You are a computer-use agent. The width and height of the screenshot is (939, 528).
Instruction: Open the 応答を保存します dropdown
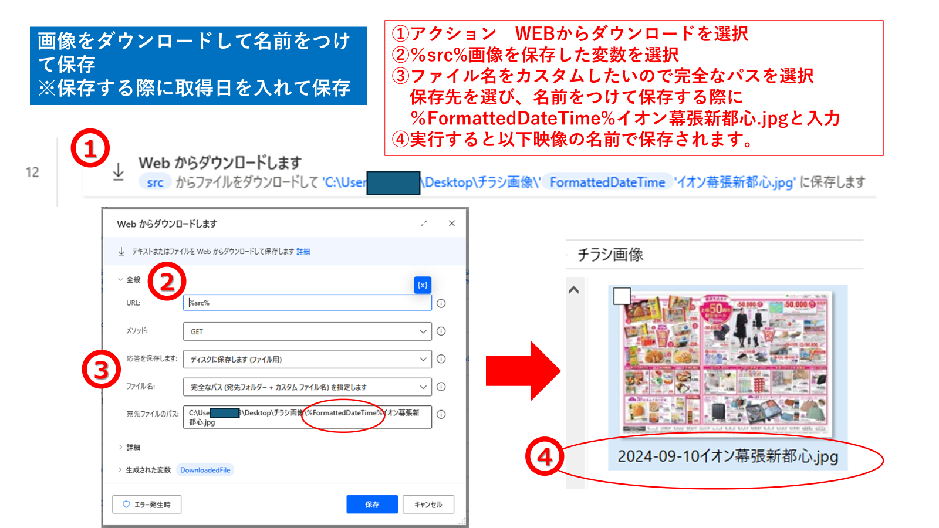pyautogui.click(x=308, y=359)
